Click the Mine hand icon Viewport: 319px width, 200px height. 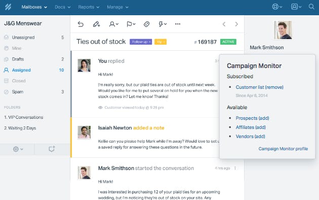coord(6,48)
